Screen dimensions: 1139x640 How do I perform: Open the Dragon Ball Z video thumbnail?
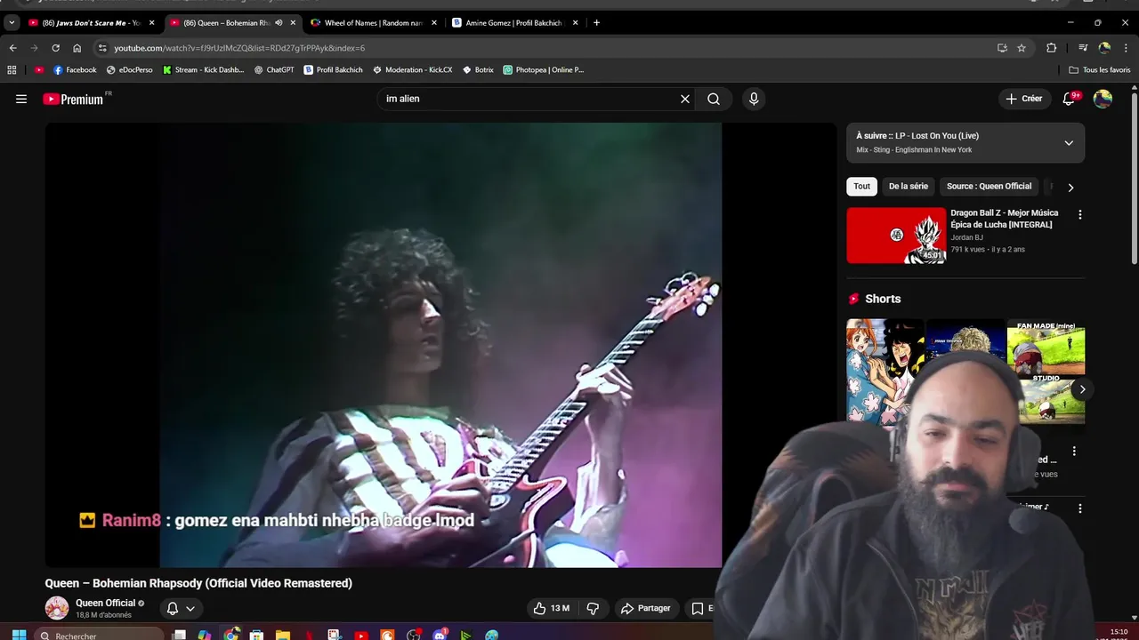coord(896,236)
